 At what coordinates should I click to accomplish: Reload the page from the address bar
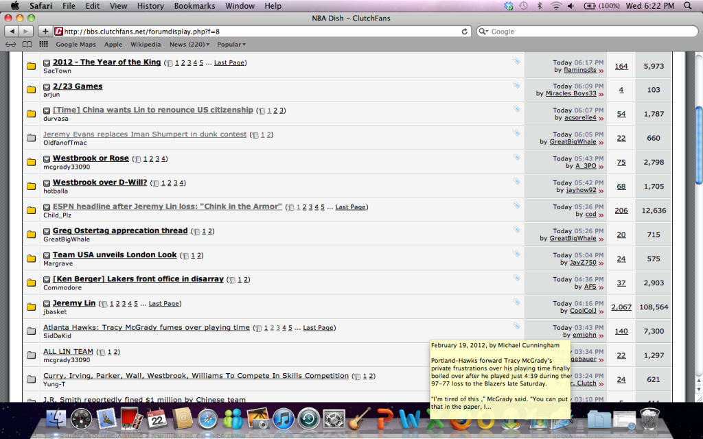465,32
